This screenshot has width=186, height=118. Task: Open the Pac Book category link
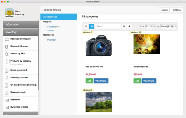click(x=51, y=40)
